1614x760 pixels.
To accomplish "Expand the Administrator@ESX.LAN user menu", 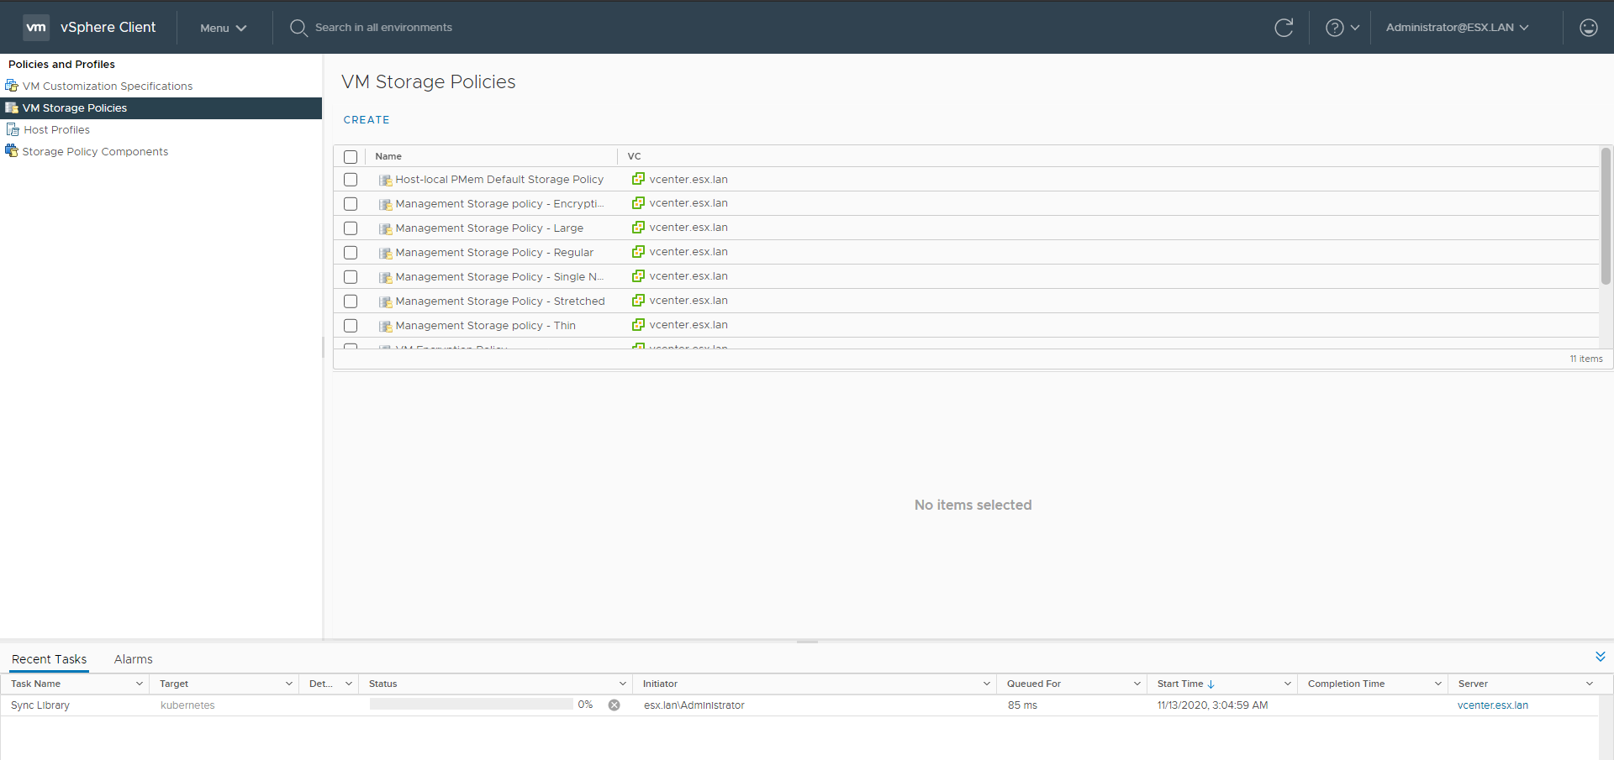I will [1457, 28].
